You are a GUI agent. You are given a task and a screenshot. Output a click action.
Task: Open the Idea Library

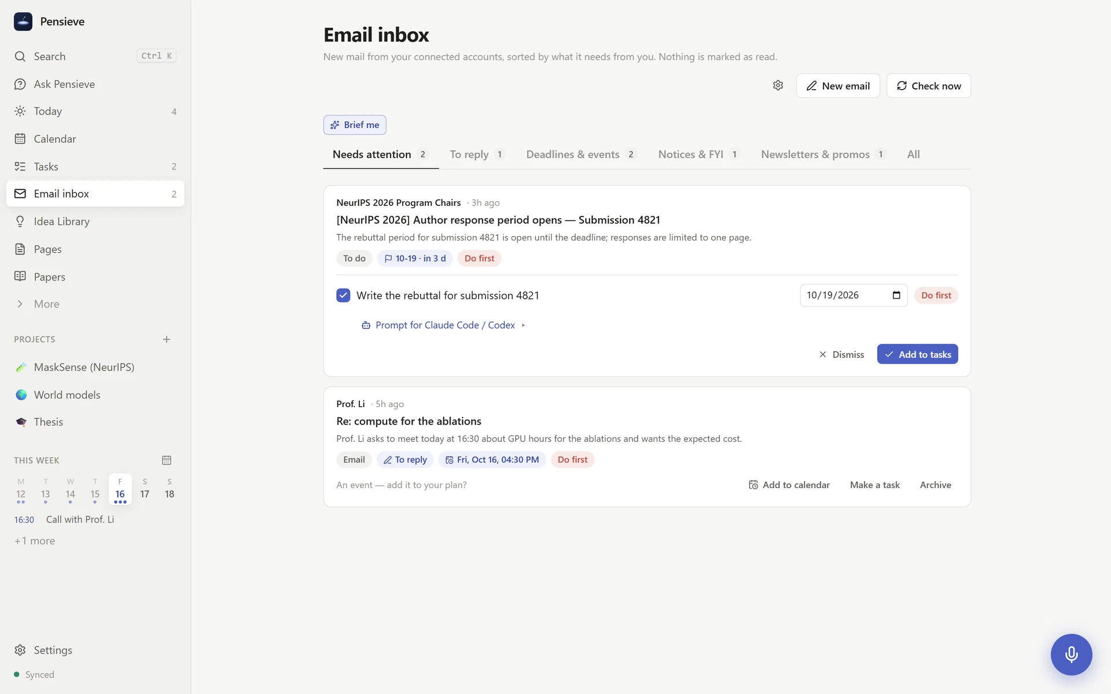[x=95, y=222]
